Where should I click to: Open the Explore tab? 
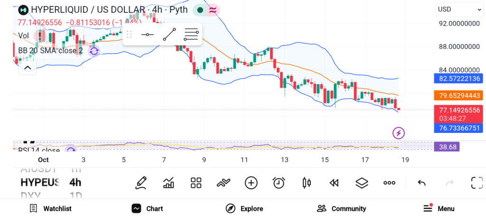point(244,209)
